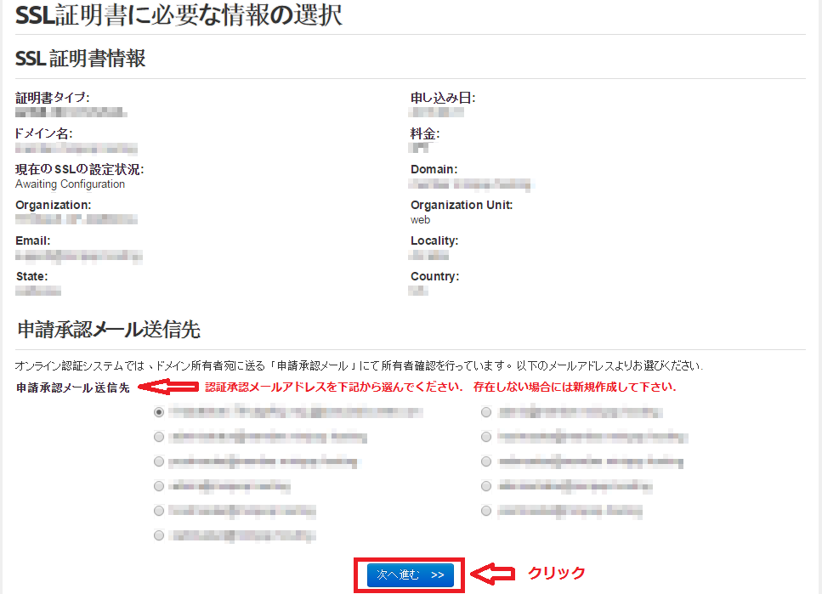Select the first email option in left column
This screenshot has height=594, width=822.
(158, 412)
